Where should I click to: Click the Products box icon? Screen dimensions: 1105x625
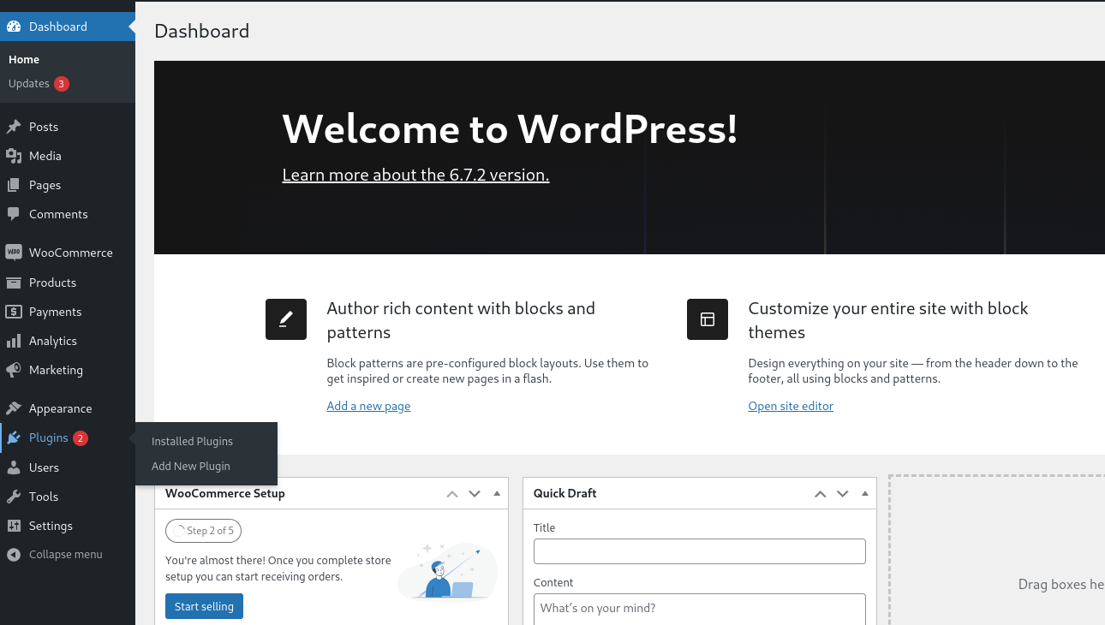14,283
